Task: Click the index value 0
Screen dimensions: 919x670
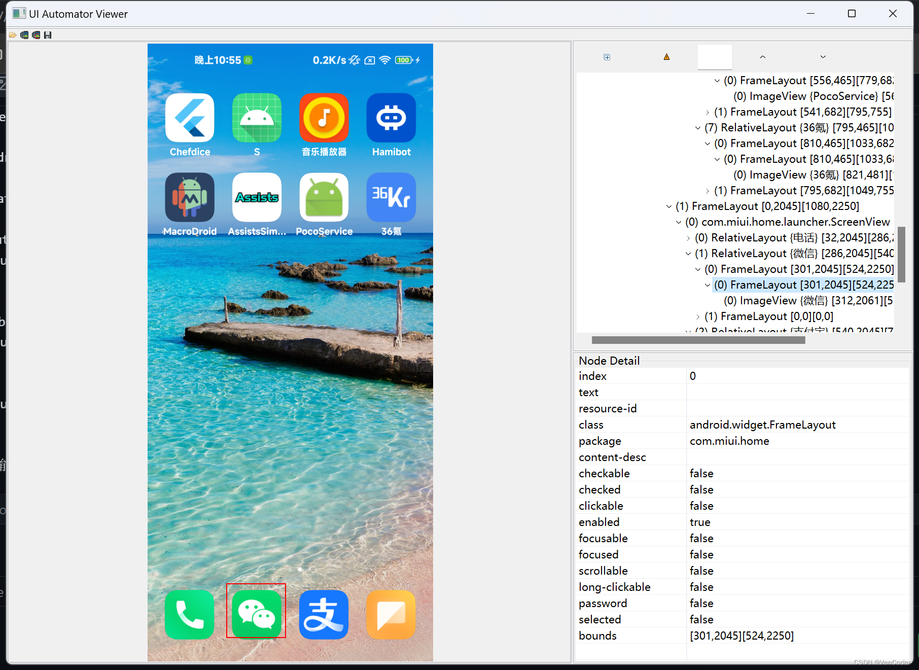Action: [x=693, y=376]
